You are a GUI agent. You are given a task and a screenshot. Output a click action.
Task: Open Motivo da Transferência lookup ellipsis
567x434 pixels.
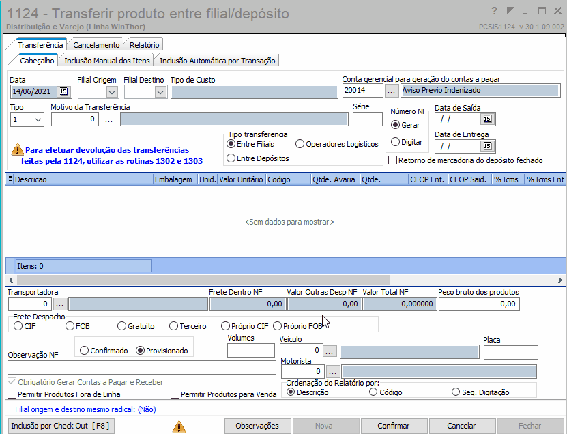coord(109,119)
